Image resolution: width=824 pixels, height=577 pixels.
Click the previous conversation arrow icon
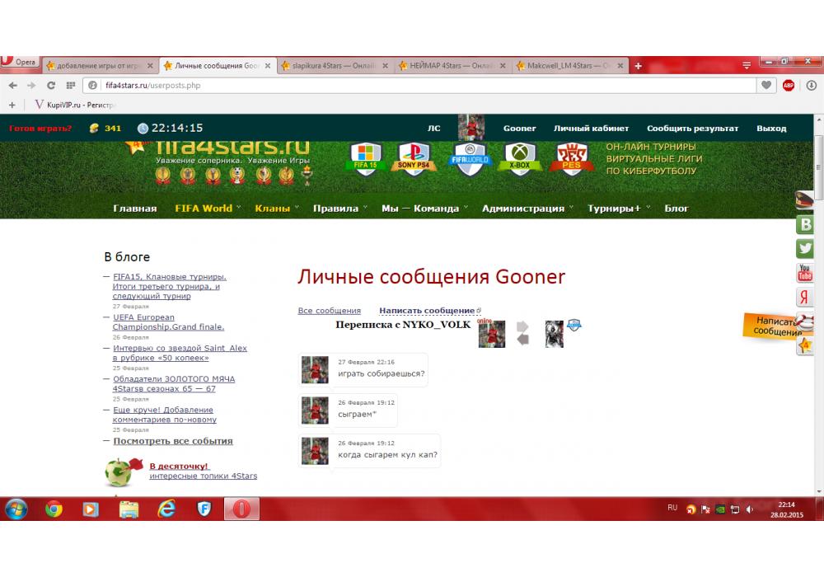[x=522, y=340]
